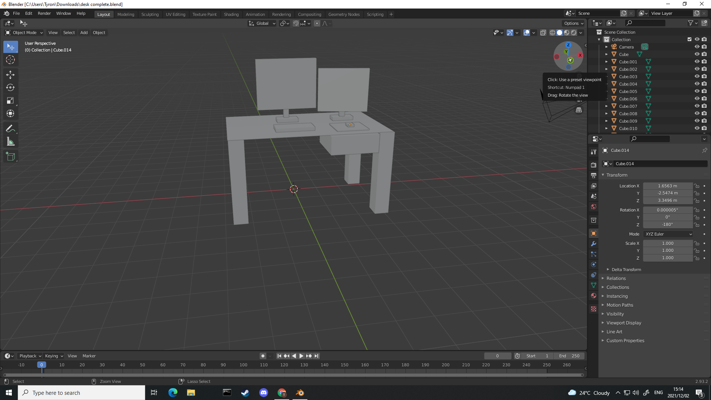Toggle X-Ray mode in the viewport header
711x400 pixels.
click(543, 33)
